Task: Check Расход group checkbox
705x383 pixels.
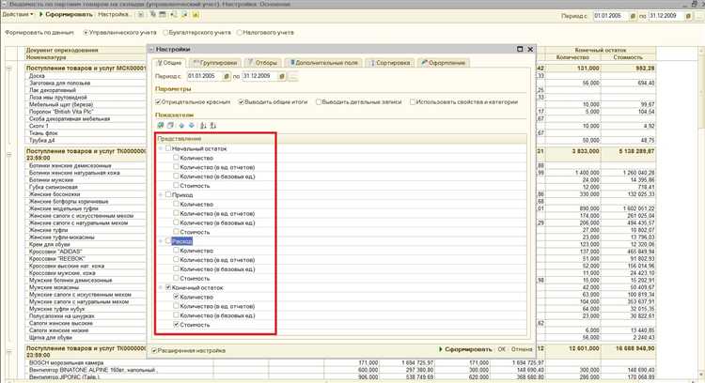Action: (168, 241)
